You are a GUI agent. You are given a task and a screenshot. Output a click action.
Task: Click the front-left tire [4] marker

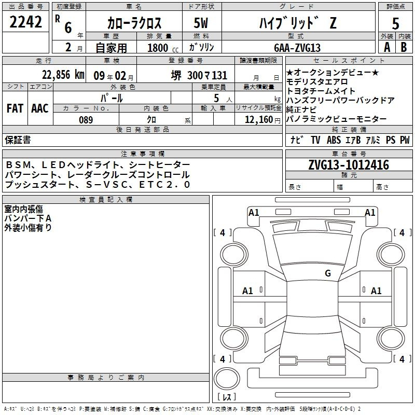223,233
